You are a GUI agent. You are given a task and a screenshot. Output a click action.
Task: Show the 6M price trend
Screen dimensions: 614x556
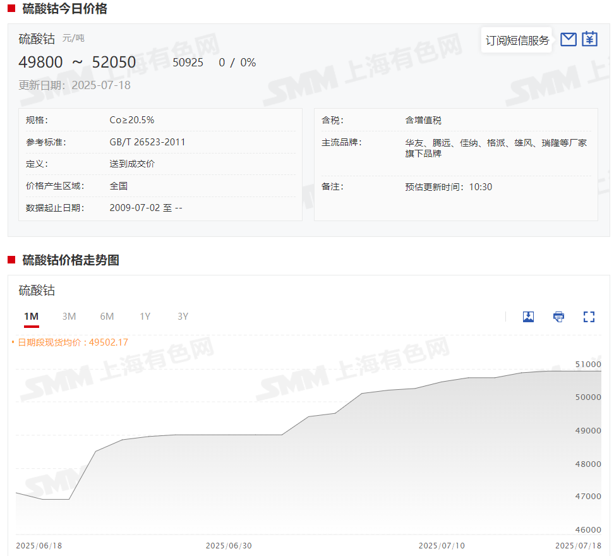107,317
